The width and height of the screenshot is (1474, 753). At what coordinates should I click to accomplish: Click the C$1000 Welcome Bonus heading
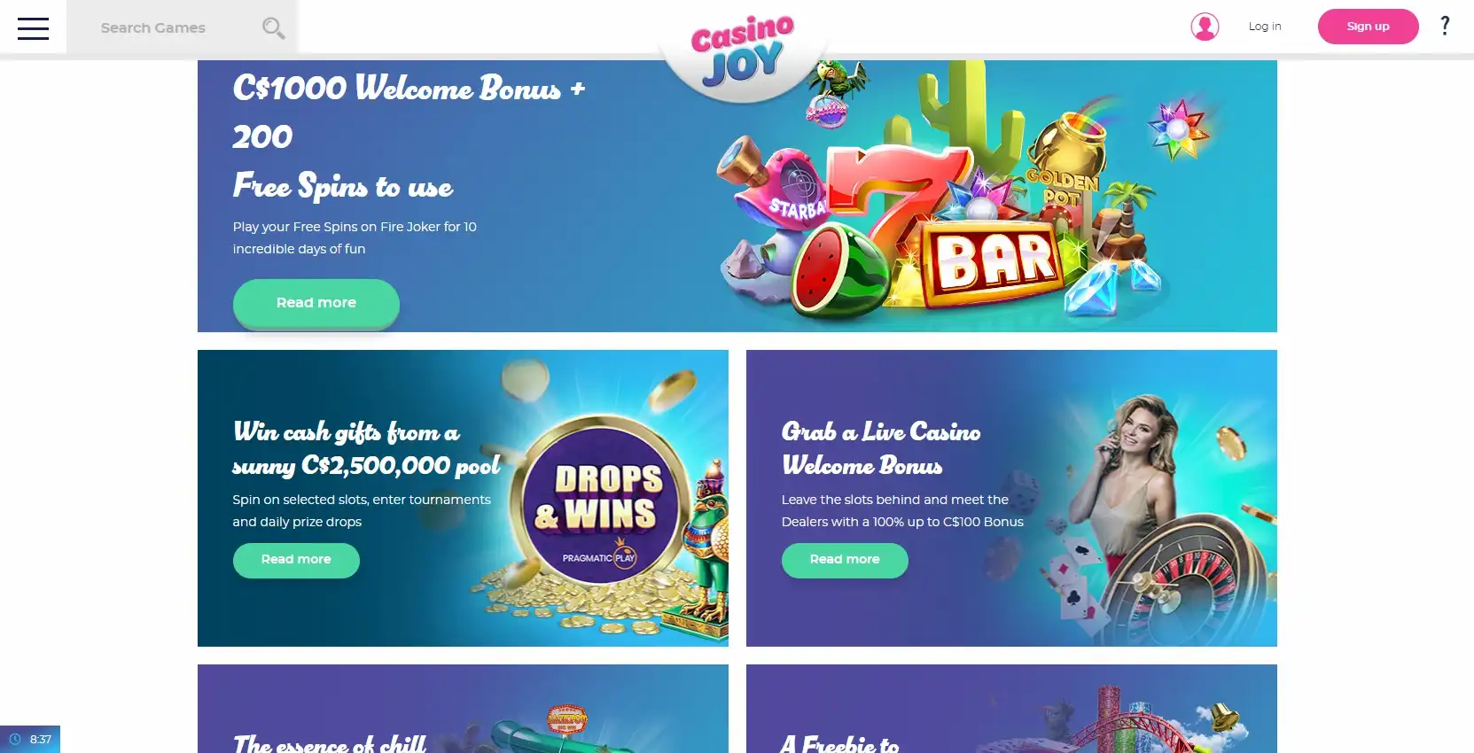(409, 136)
